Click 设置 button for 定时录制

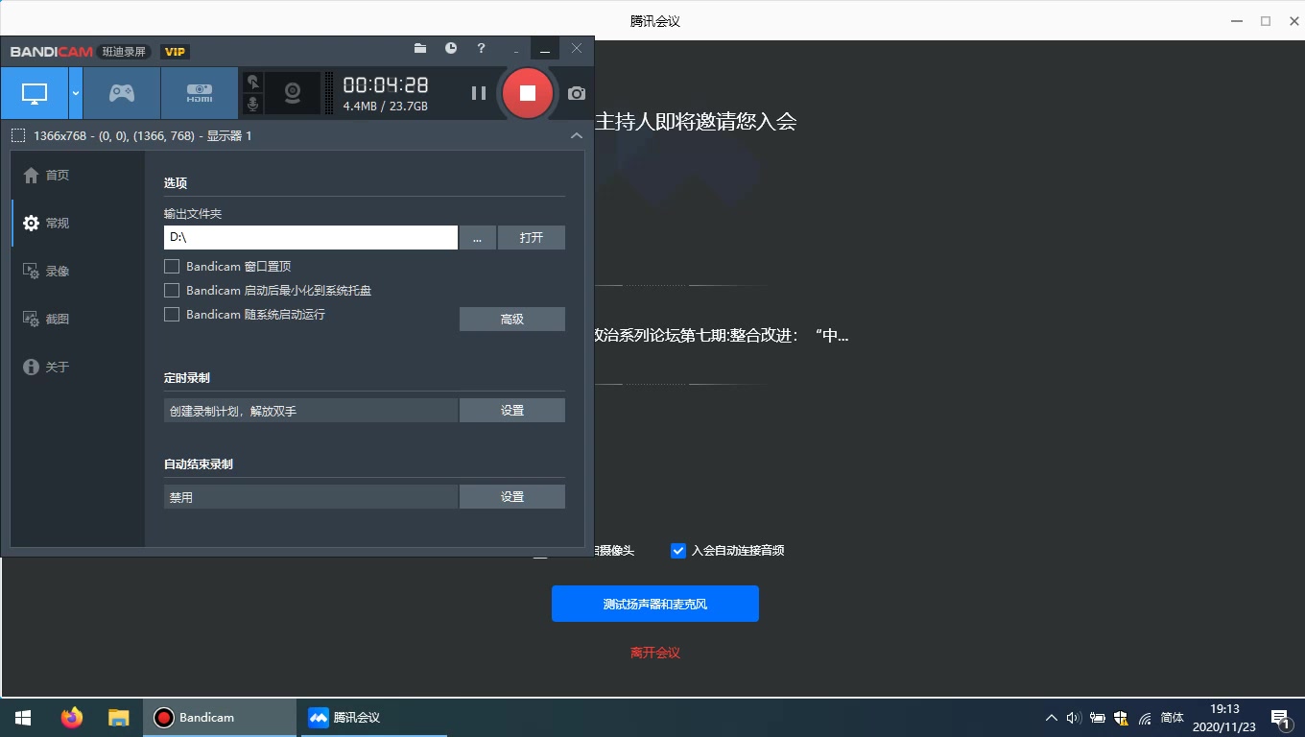click(512, 410)
